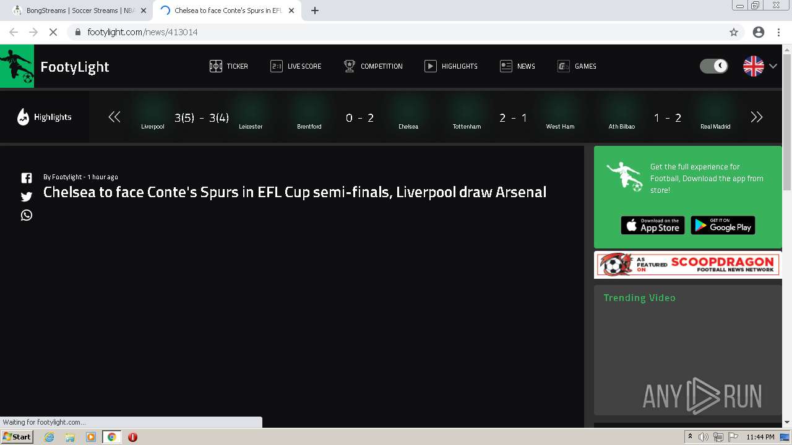Image resolution: width=792 pixels, height=445 pixels.
Task: Close the Chelsea to face Conte's Spurs tab
Action: click(291, 11)
